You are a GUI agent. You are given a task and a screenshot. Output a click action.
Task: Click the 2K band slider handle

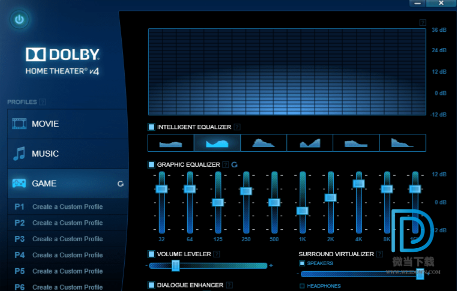pos(330,197)
